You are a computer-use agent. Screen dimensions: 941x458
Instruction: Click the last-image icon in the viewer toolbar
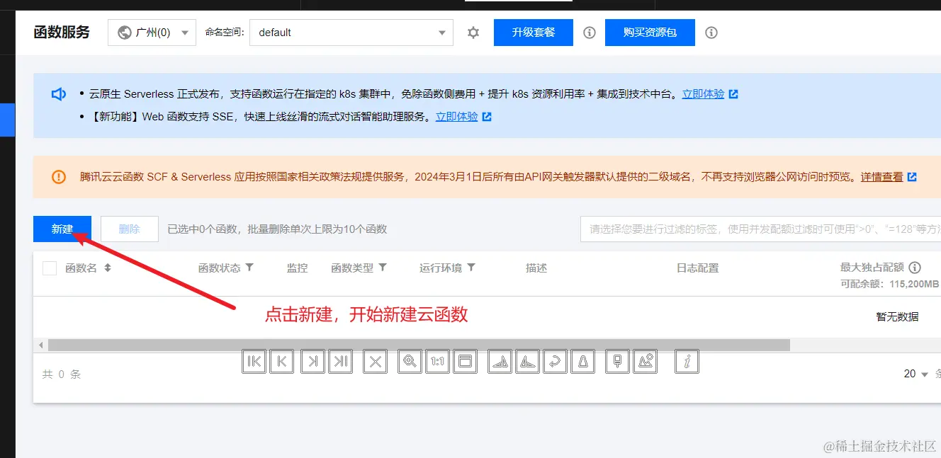341,362
